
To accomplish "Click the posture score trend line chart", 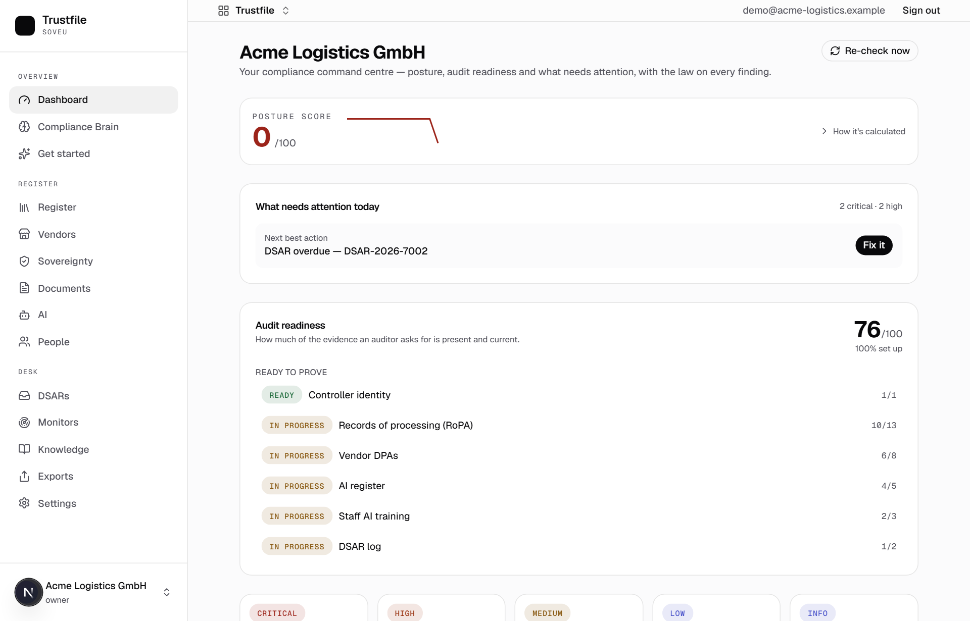I will [393, 131].
